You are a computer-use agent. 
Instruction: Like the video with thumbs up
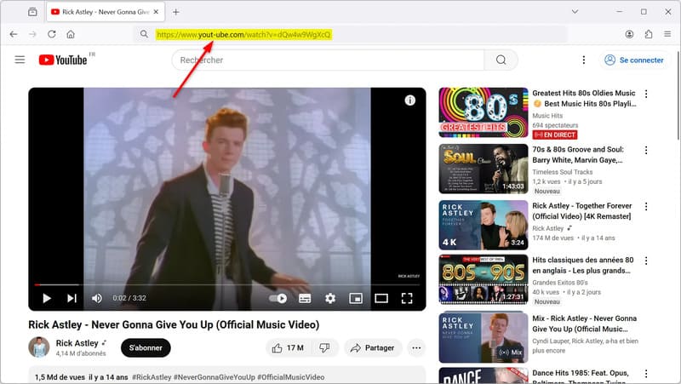coord(288,348)
